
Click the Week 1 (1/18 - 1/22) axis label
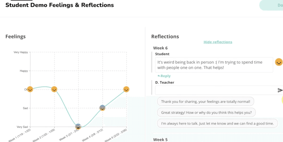click(19, 135)
